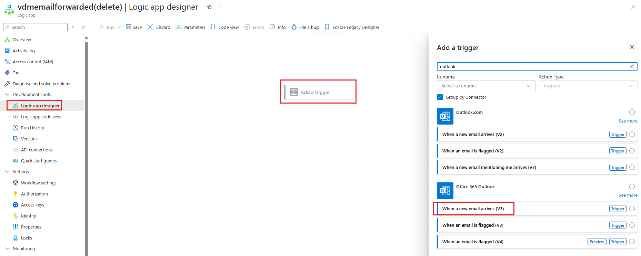Show info for email mentioning me trigger

(632, 167)
